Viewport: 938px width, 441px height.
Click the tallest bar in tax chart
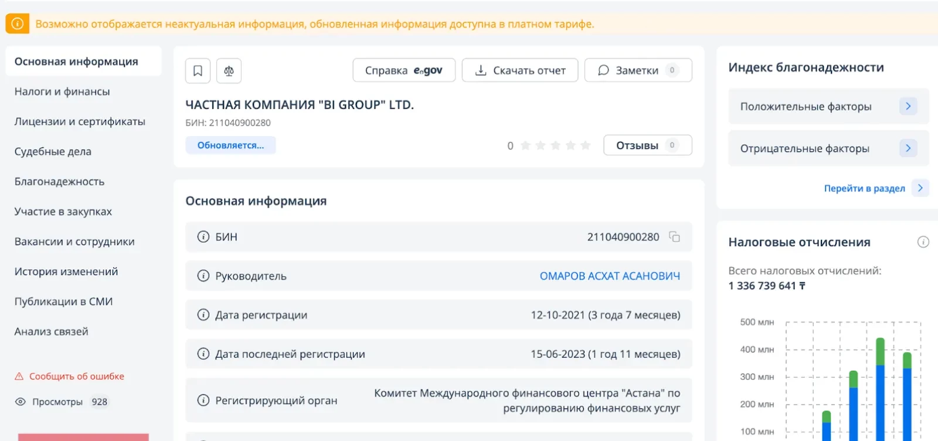point(880,390)
